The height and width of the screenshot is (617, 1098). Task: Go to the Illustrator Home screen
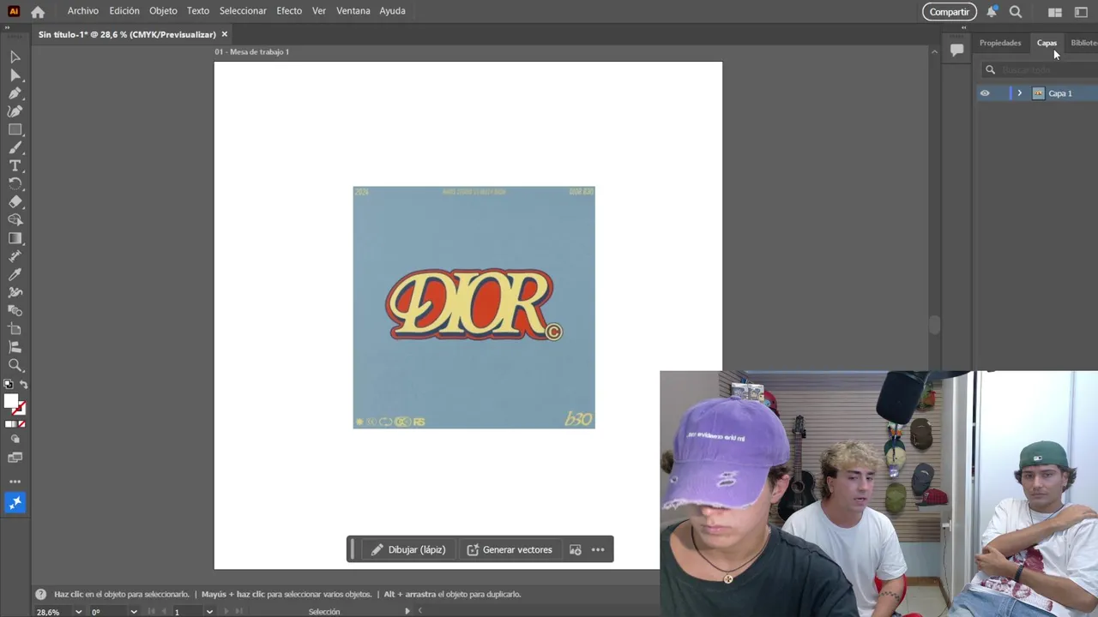(38, 12)
